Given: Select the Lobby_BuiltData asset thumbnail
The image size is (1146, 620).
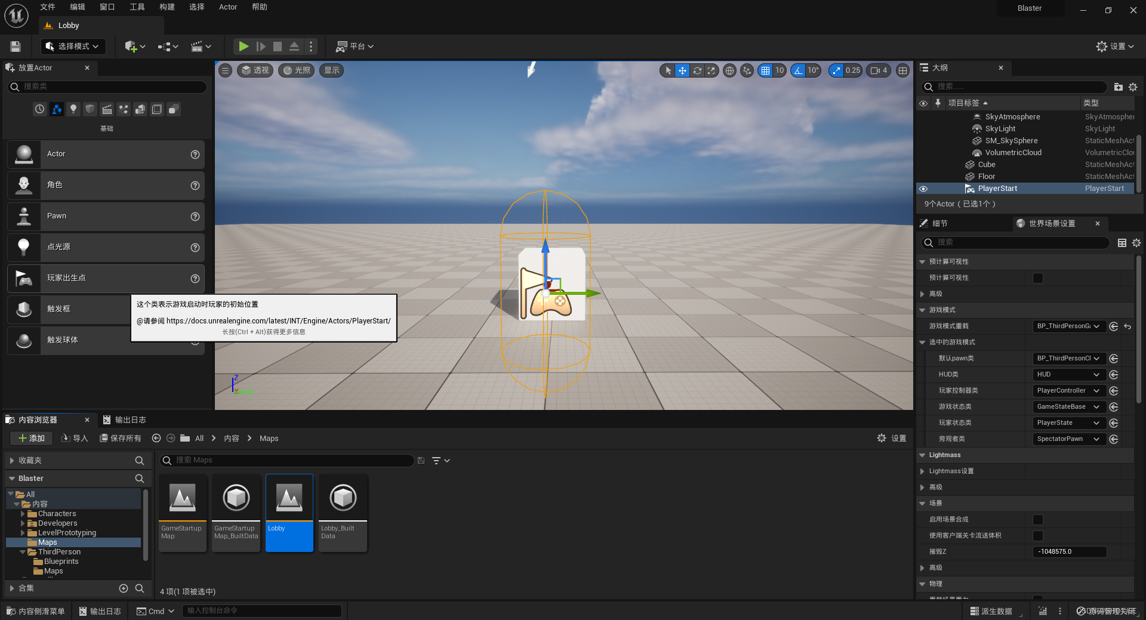Looking at the screenshot, I should [x=343, y=513].
